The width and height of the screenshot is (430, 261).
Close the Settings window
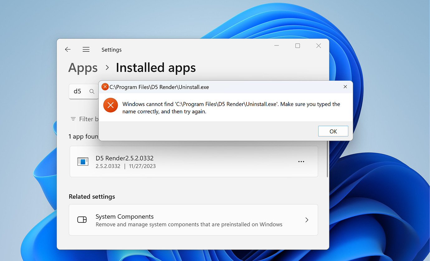click(x=318, y=46)
